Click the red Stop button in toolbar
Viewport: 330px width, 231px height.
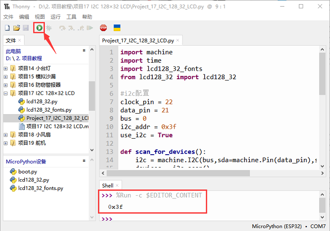(x=103, y=28)
